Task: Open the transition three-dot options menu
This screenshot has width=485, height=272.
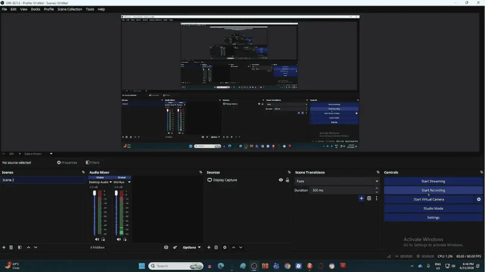Action: (x=376, y=198)
